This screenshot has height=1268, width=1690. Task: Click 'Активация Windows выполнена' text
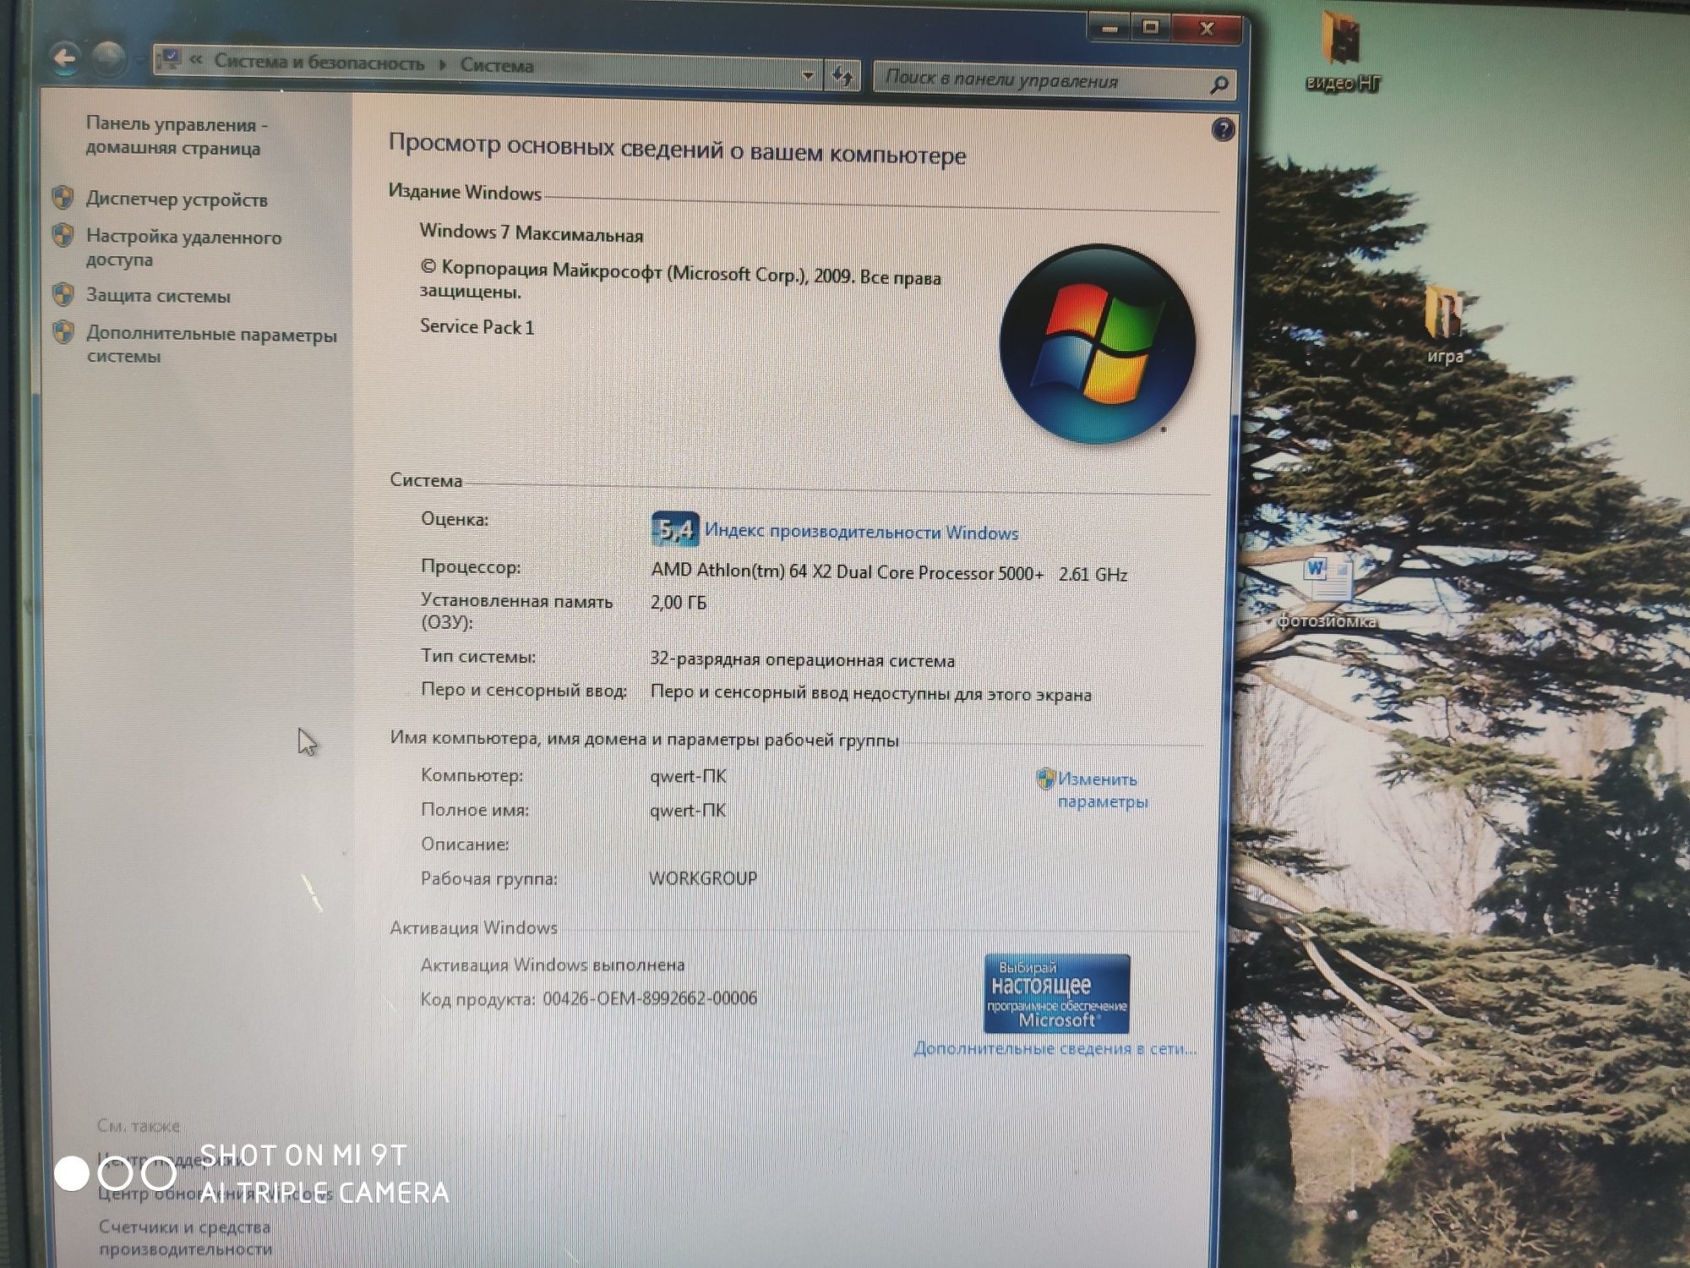click(x=553, y=965)
